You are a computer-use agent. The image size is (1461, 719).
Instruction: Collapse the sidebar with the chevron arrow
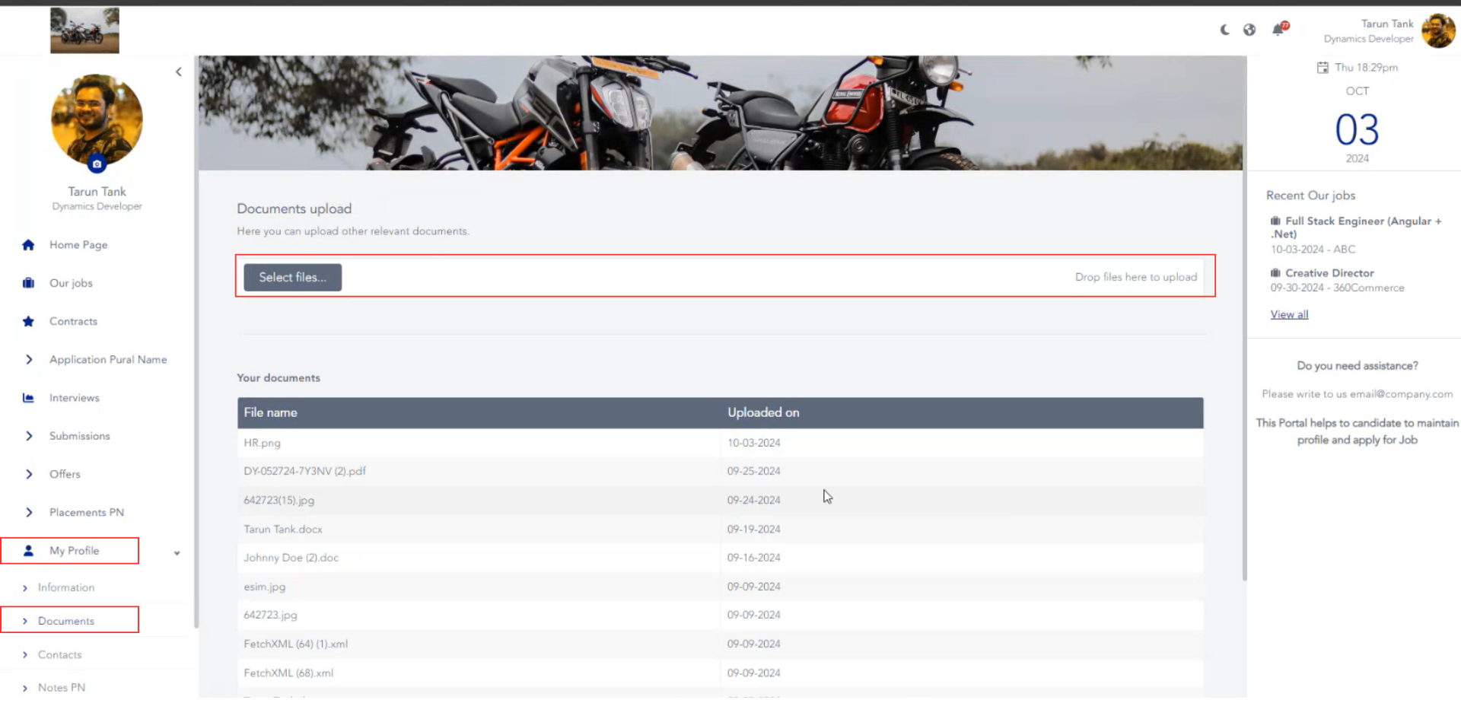179,72
